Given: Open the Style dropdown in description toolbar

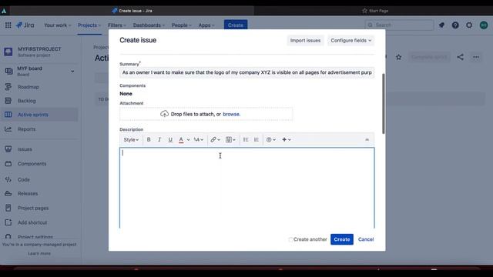Looking at the screenshot, I should pos(131,140).
